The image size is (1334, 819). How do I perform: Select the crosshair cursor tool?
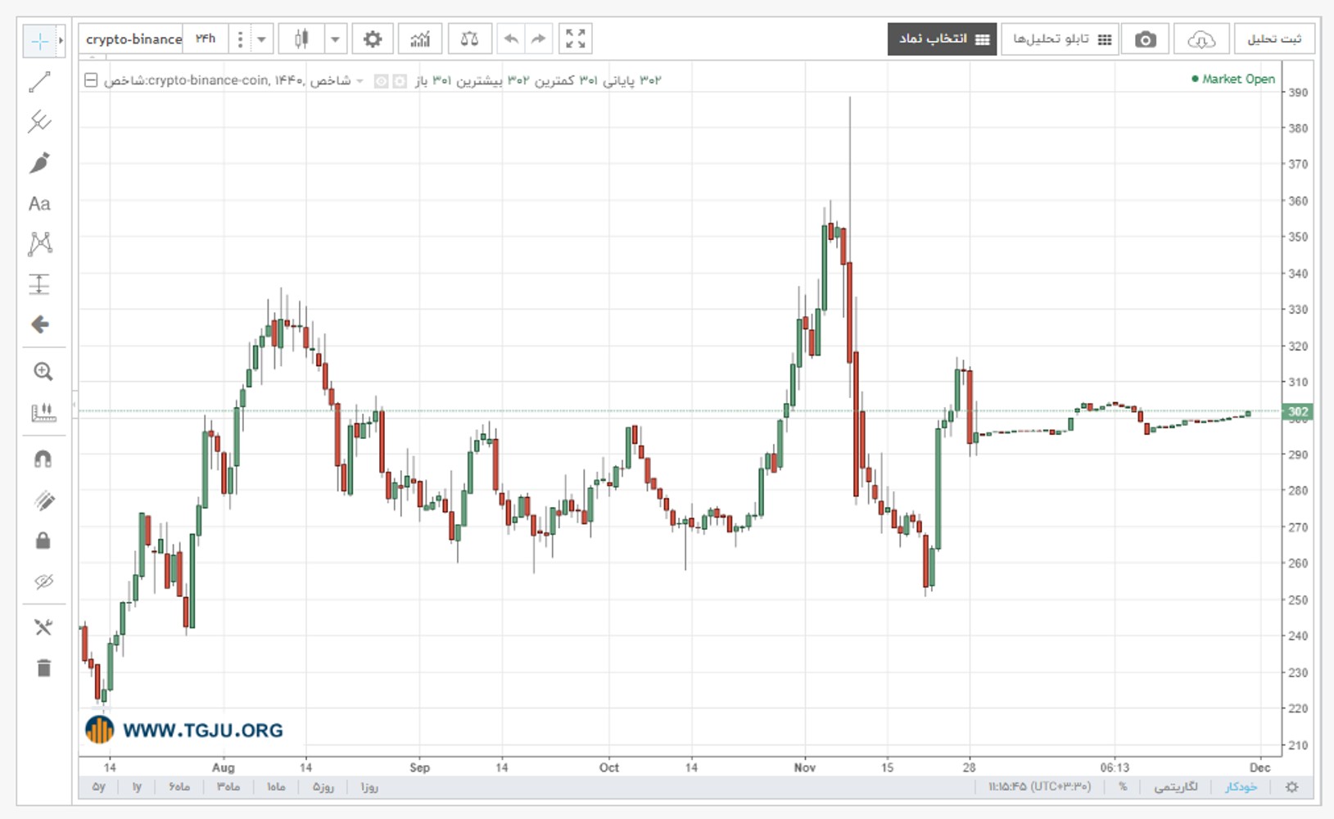pyautogui.click(x=39, y=40)
